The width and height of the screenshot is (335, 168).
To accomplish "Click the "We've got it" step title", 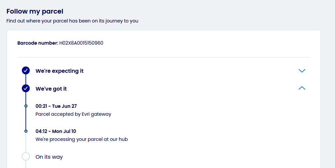I will point(51,89).
